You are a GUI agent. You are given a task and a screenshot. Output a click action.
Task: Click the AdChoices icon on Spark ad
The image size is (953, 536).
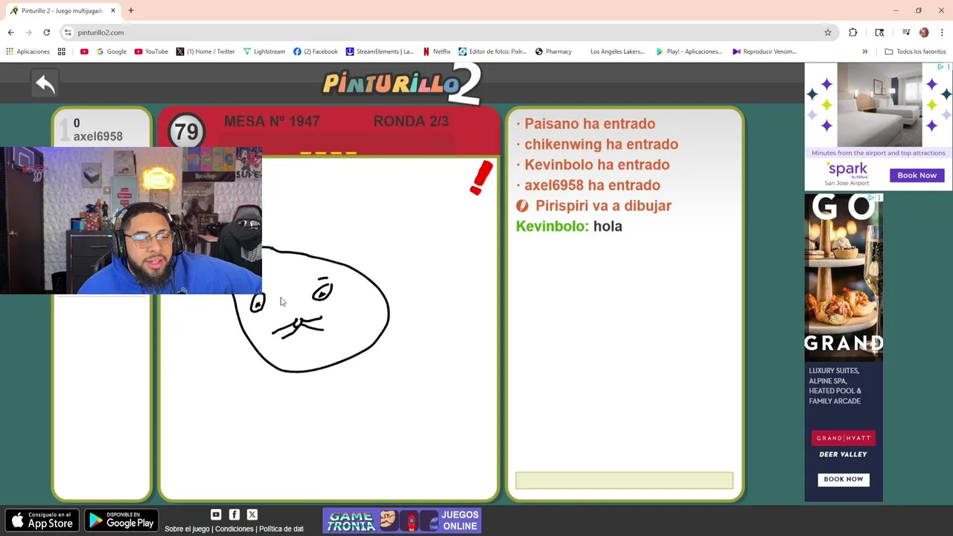(x=942, y=67)
